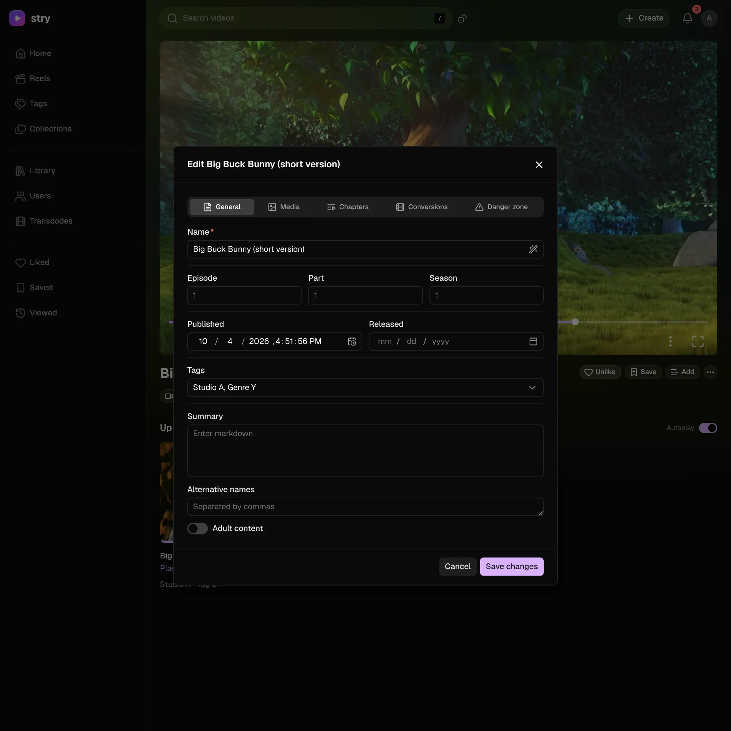Focus the Part number field
Image resolution: width=731 pixels, height=731 pixels.
click(365, 295)
